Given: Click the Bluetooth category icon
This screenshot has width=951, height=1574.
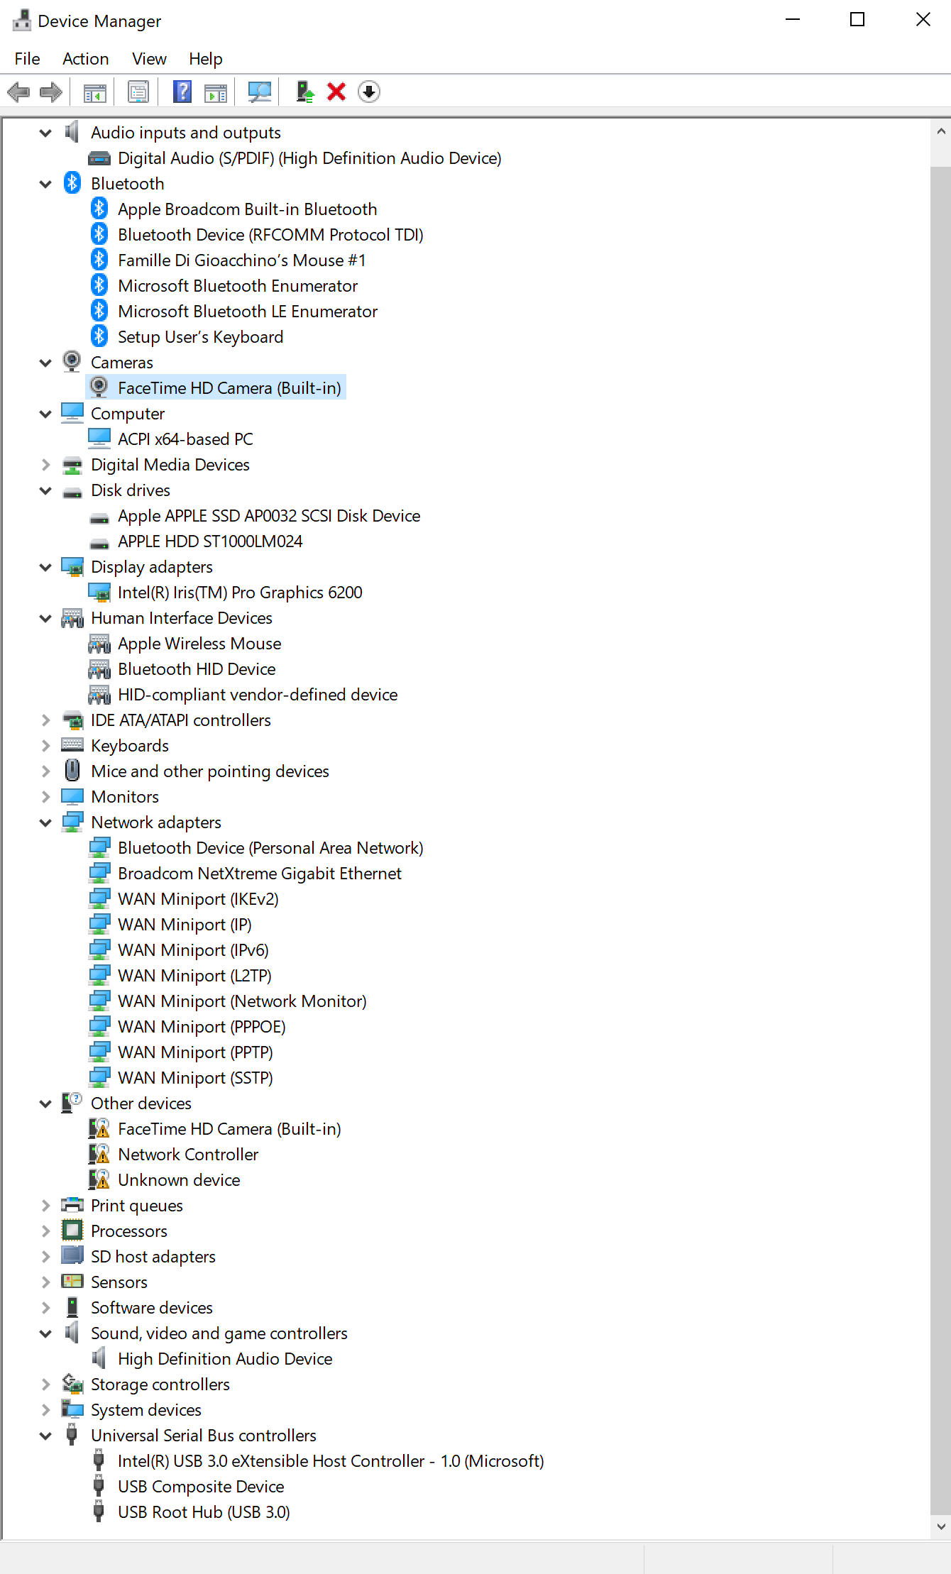Looking at the screenshot, I should 72,183.
